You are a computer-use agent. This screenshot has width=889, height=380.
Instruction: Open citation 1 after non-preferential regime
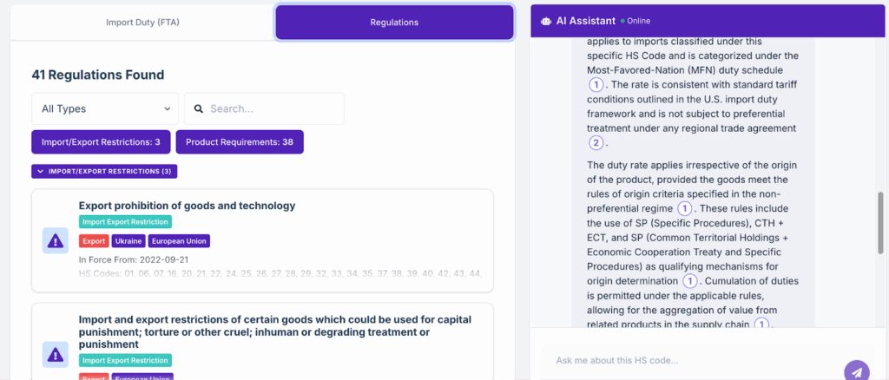click(684, 209)
